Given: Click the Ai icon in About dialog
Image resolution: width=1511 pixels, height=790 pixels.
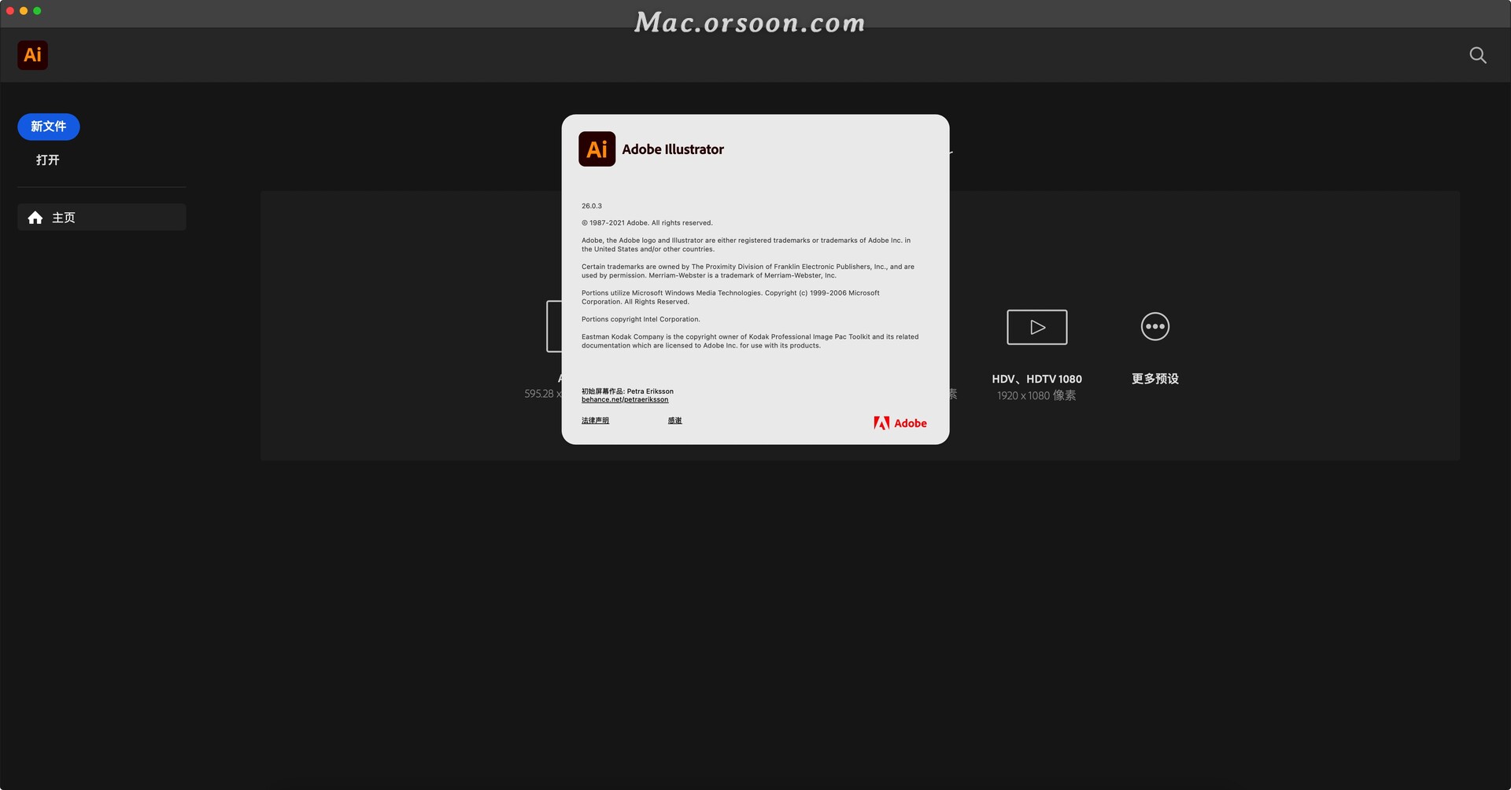Looking at the screenshot, I should [597, 149].
